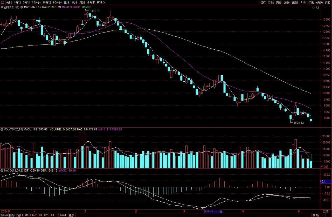The width and height of the screenshot is (332, 217).
Task: Switch to 月线 monthly chart
Action: coord(82,2)
